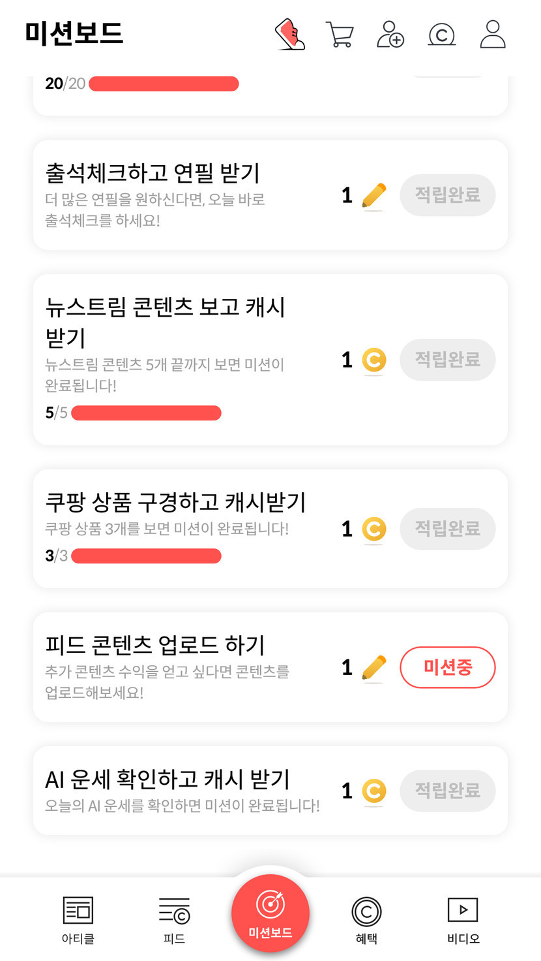Viewport: 541px width, 961px height.
Task: Go to the 비디오 tab
Action: tap(463, 919)
